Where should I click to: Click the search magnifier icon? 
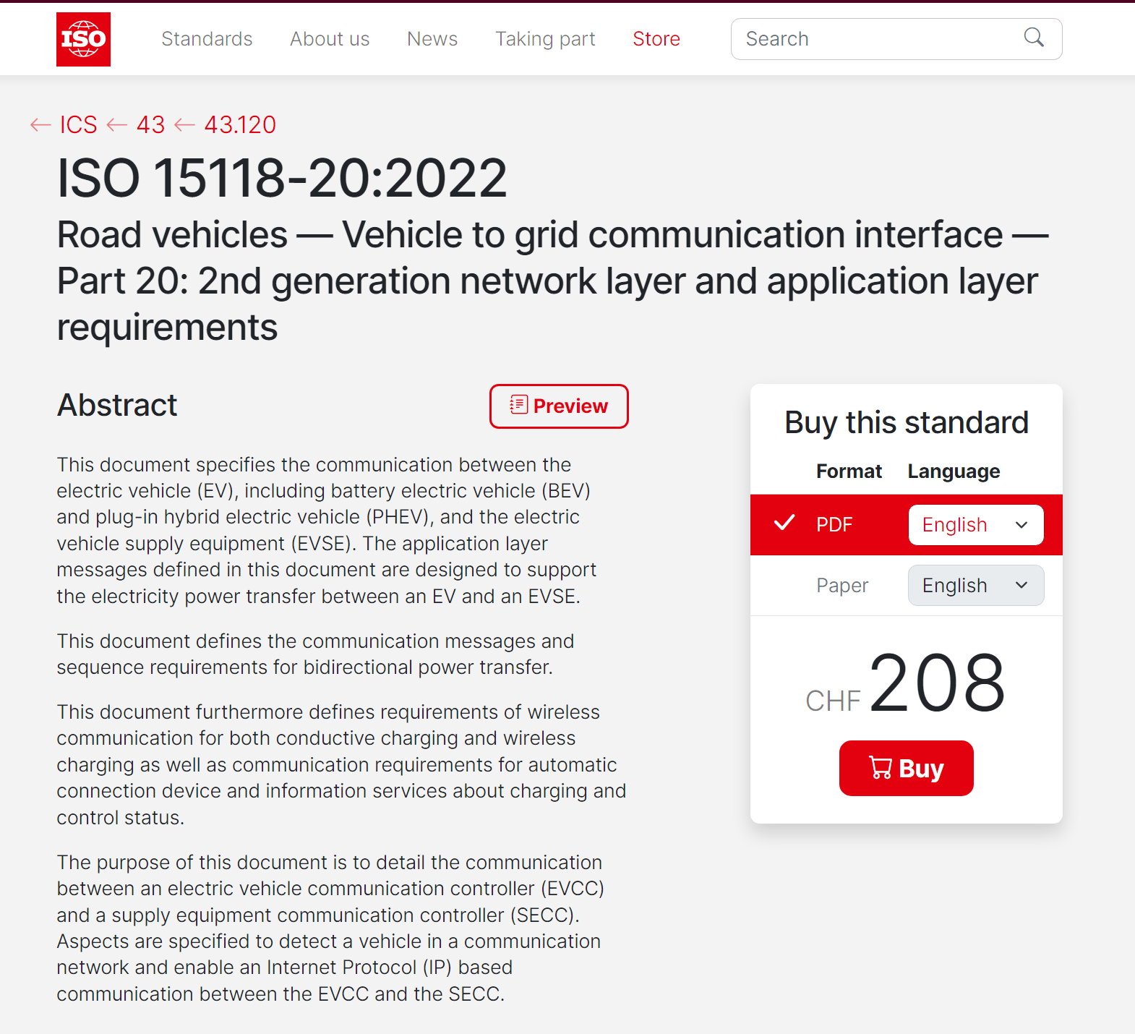point(1034,38)
